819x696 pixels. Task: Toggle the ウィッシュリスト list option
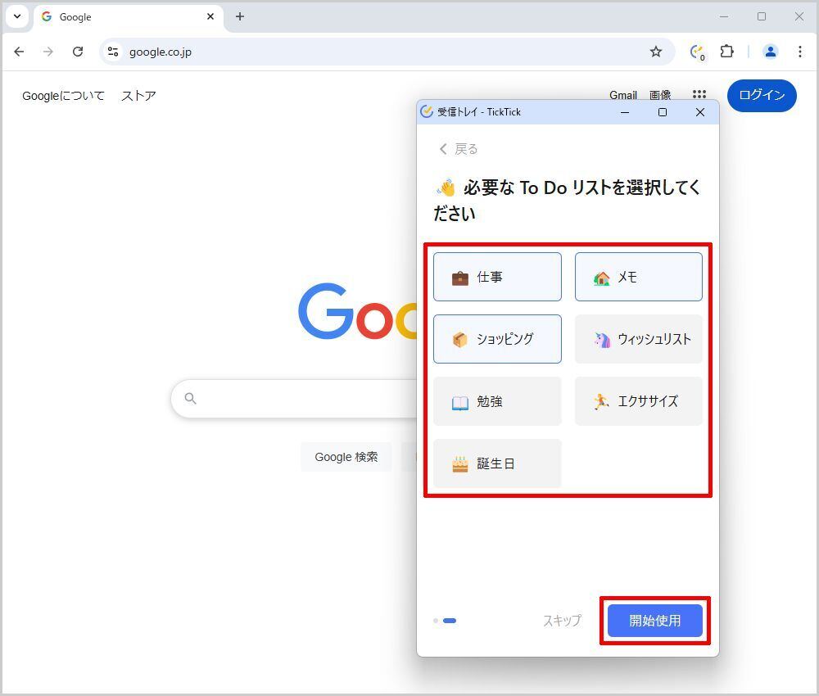click(x=638, y=339)
